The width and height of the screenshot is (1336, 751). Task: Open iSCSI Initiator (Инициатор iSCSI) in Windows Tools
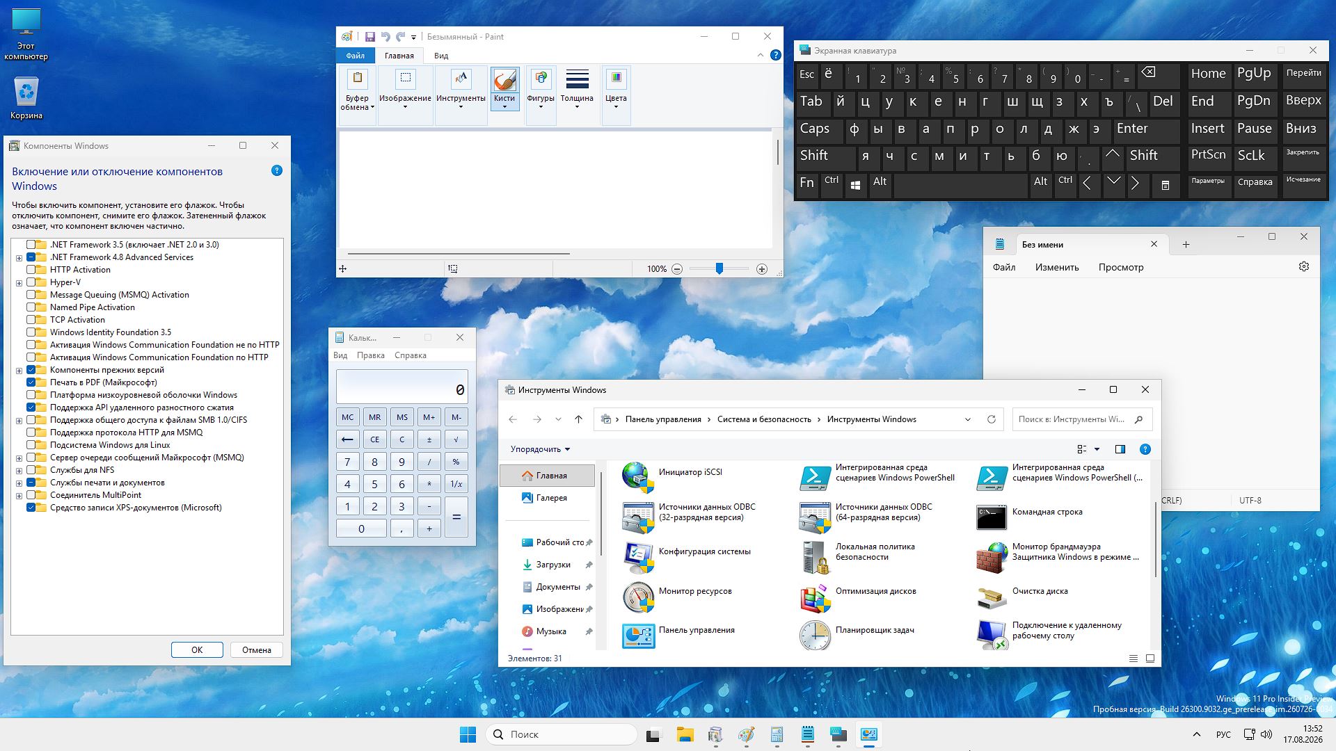coord(638,476)
